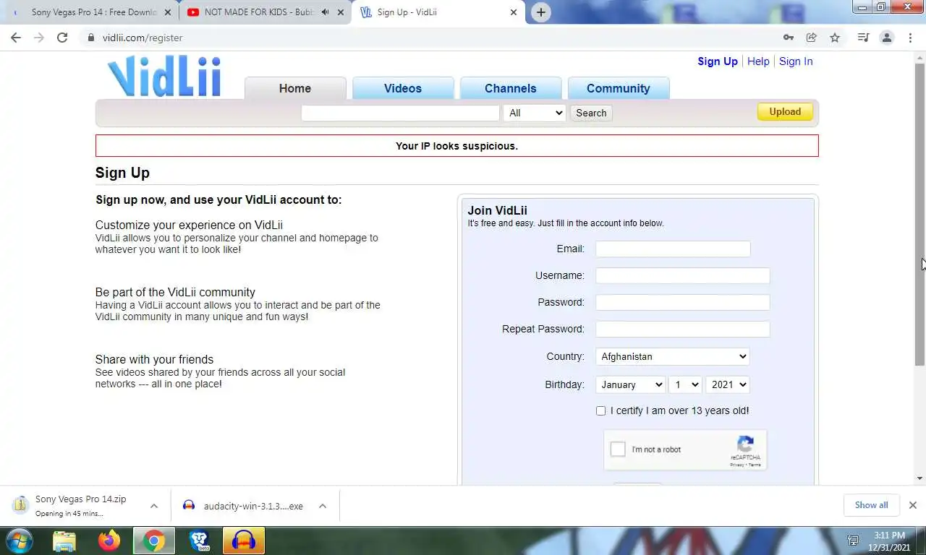Select the Channels navigation tab
Screen dimensions: 926x555
pyautogui.click(x=511, y=88)
